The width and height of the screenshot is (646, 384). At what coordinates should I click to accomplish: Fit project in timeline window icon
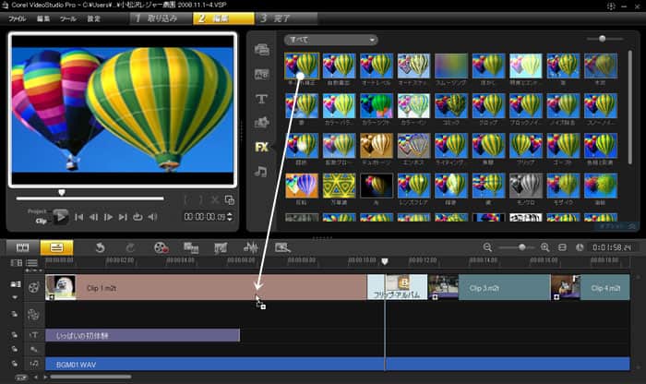(x=562, y=247)
